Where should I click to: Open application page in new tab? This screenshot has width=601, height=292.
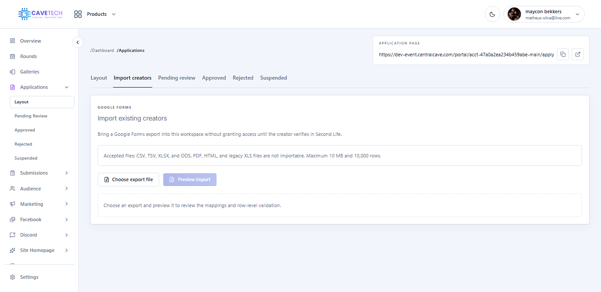point(578,55)
